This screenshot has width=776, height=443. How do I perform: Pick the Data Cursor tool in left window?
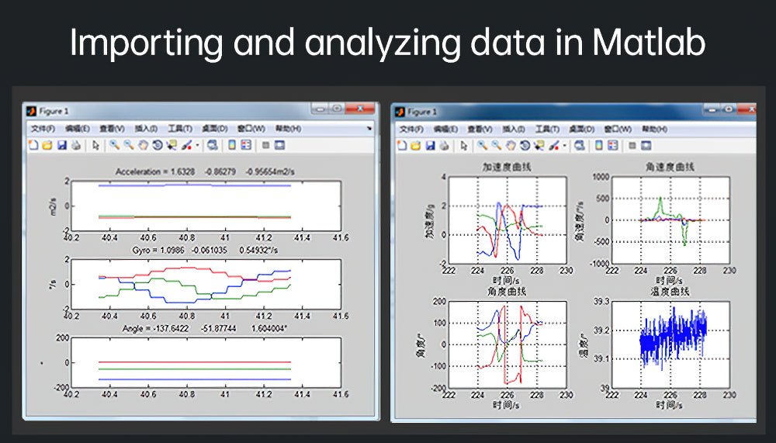(171, 144)
